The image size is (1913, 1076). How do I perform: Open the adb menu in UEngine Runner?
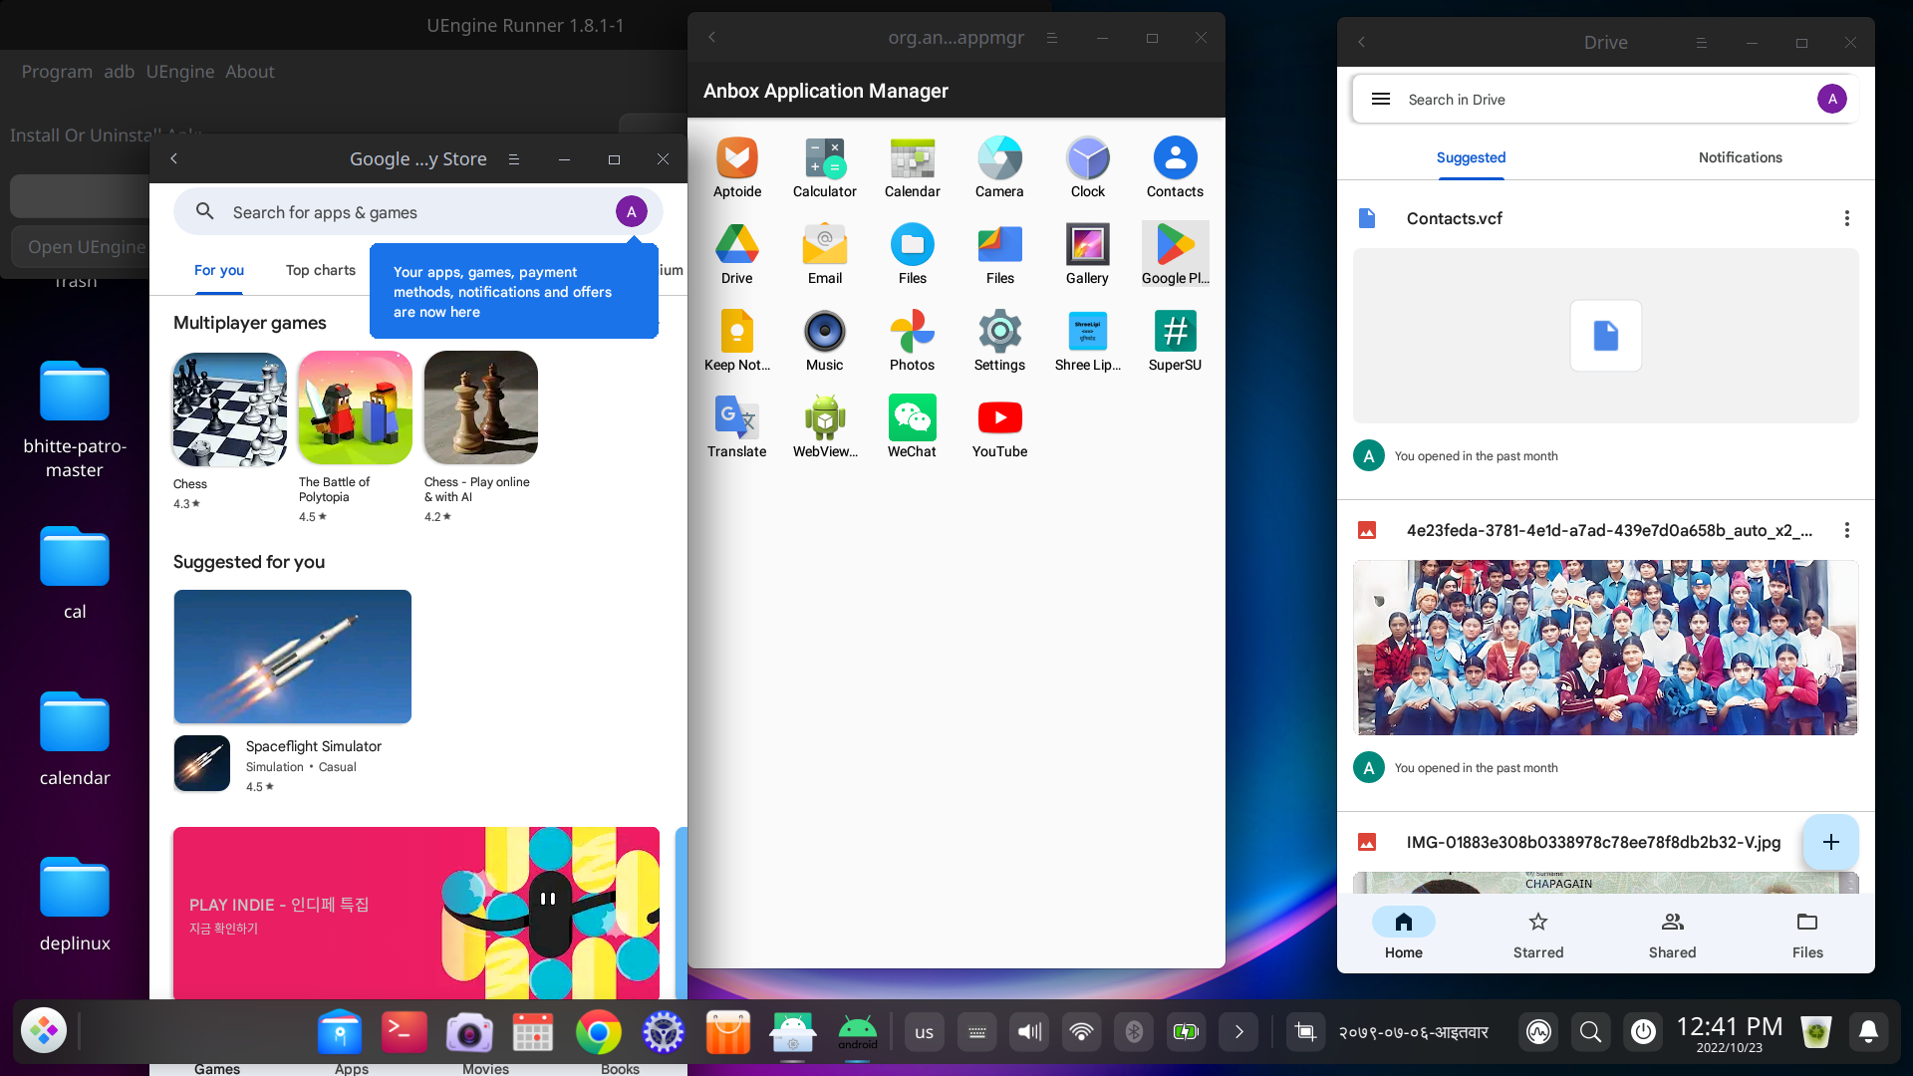click(119, 71)
